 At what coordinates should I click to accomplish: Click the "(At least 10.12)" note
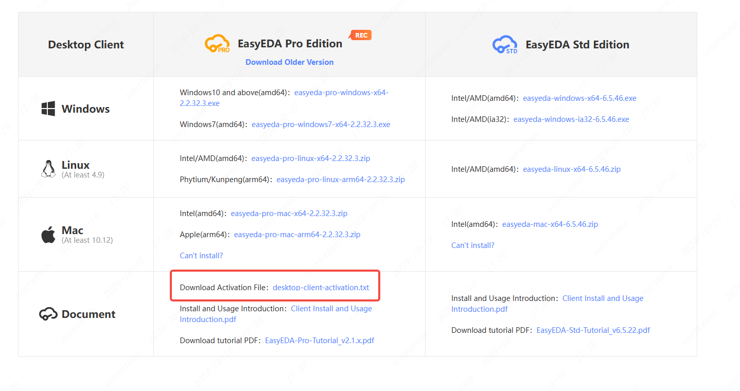[87, 240]
